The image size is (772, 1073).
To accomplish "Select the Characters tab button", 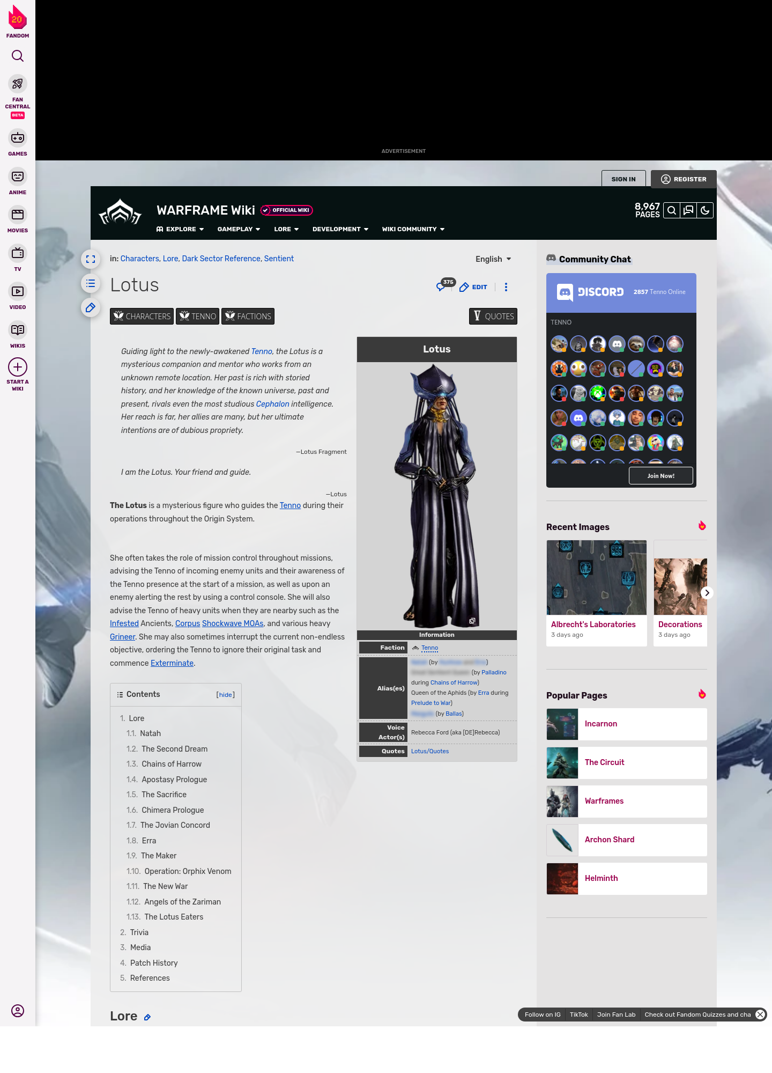I will click(142, 317).
